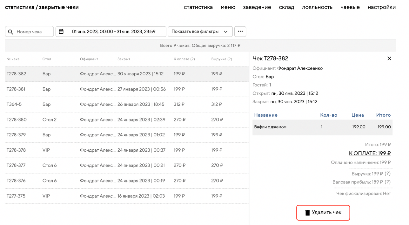Click the calendar icon in date field
409x225 pixels.
click(61, 31)
